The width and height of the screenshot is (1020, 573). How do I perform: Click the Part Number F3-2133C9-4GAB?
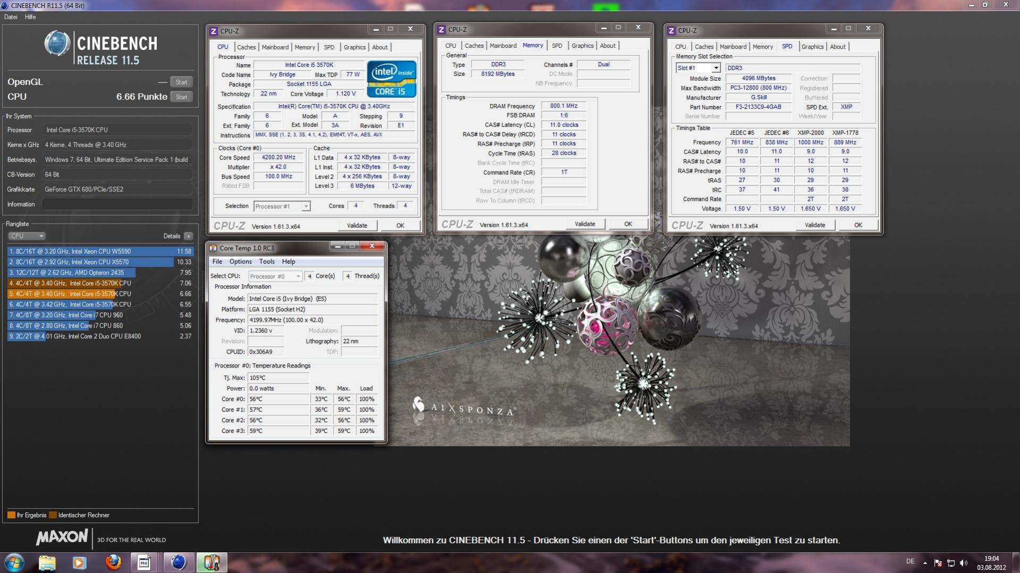pyautogui.click(x=758, y=107)
